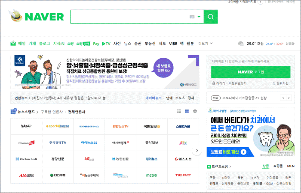Open the Mail envelope icon
301x193 pixels.
13,43
